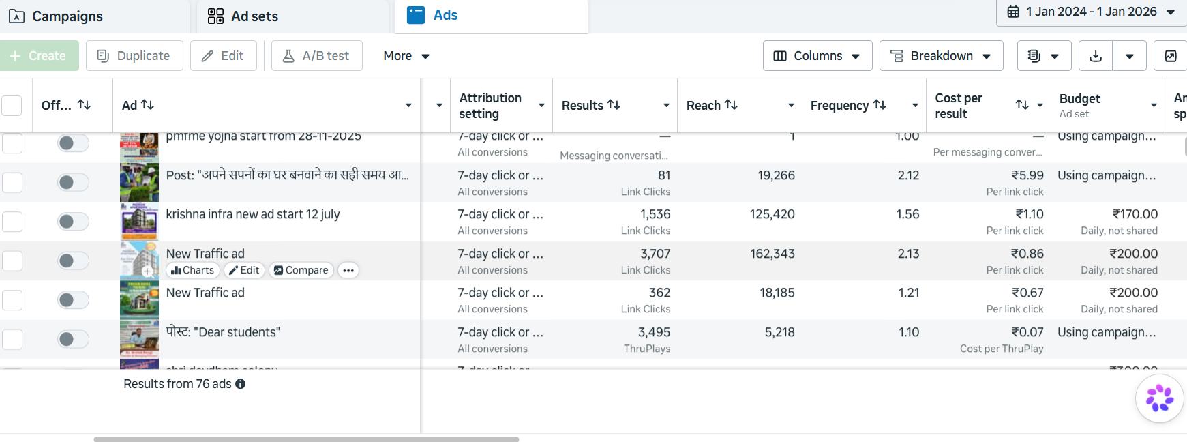This screenshot has width=1187, height=442.
Task: Start an A/B test
Action: pyautogui.click(x=316, y=56)
